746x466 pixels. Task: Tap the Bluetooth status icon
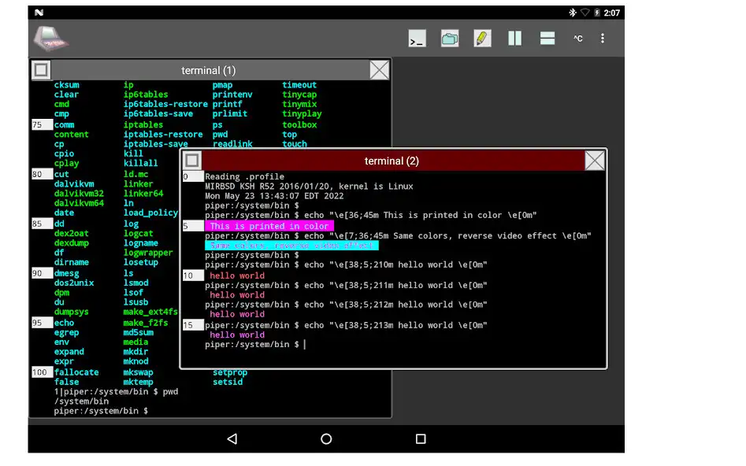point(573,13)
